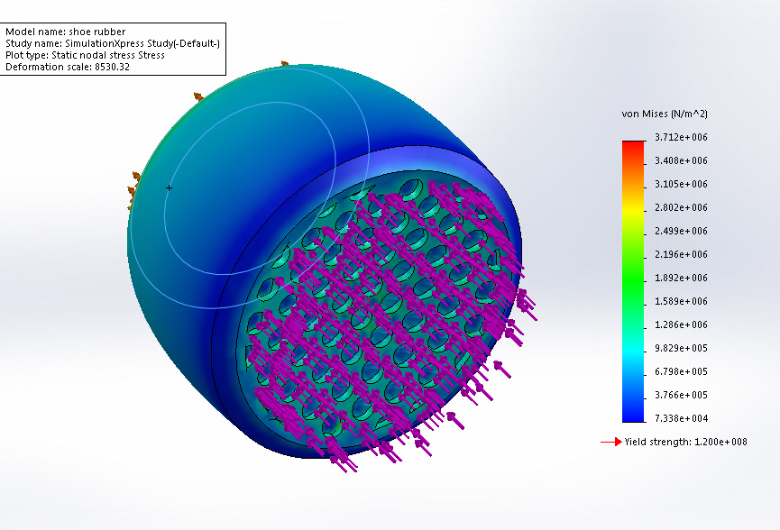Select the Yield strength: 1.200e+008 text
Screen dimensions: 780x530
(x=686, y=442)
